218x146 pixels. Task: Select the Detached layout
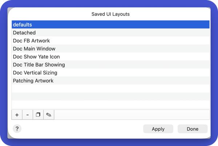(110, 33)
